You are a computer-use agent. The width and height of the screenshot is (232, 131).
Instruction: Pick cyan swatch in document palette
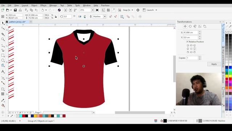21,116
